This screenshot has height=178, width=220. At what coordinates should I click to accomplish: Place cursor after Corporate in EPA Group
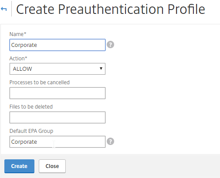(x=37, y=142)
